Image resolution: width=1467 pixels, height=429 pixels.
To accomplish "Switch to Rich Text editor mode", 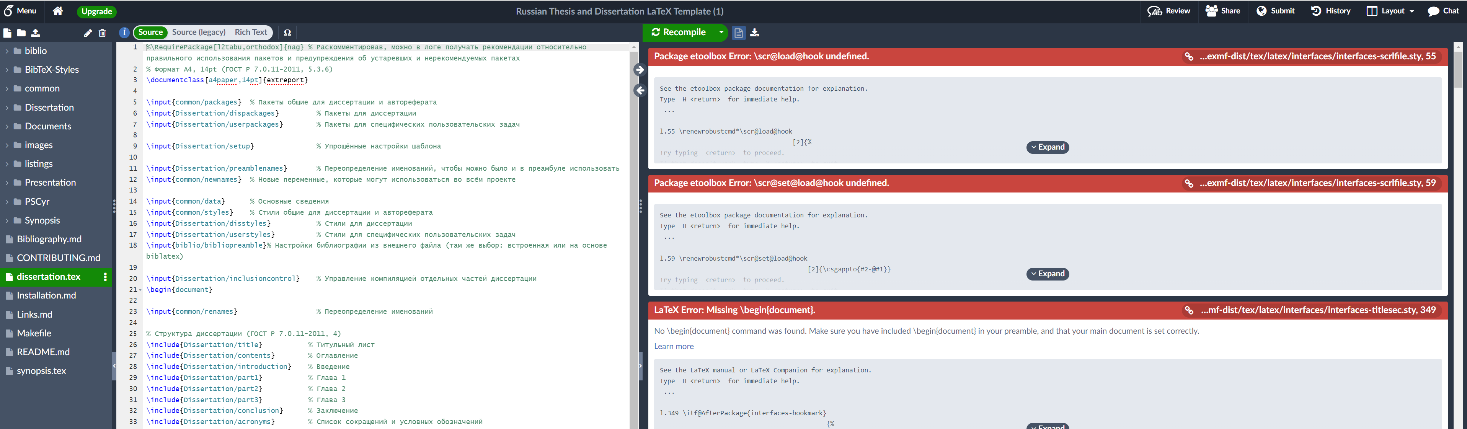I will pyautogui.click(x=251, y=33).
